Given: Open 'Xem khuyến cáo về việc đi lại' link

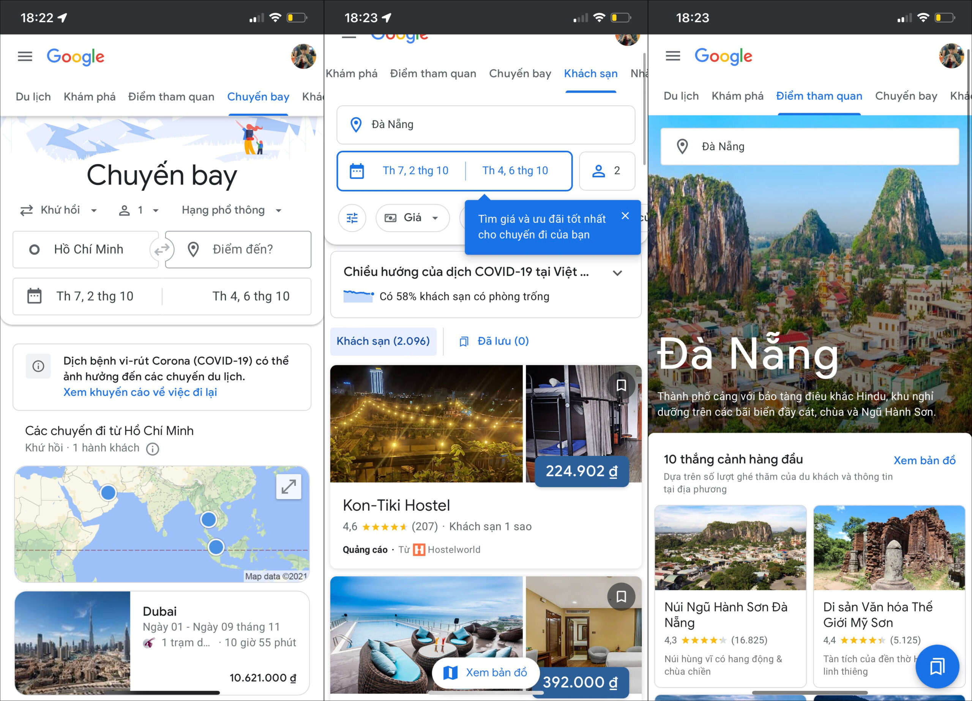Looking at the screenshot, I should [140, 392].
